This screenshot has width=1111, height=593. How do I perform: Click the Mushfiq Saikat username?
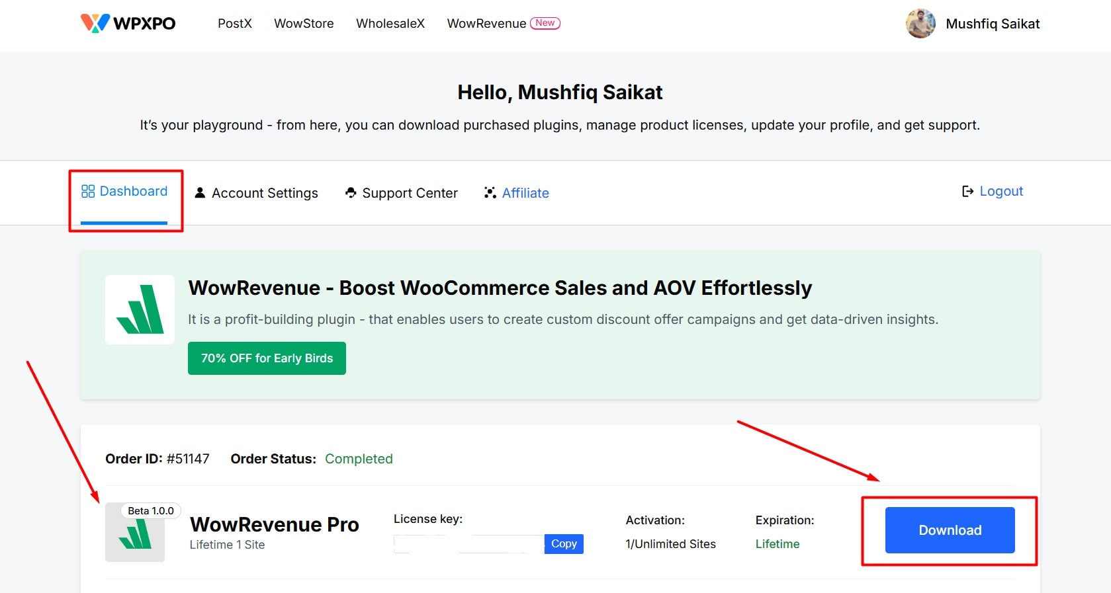(x=993, y=24)
